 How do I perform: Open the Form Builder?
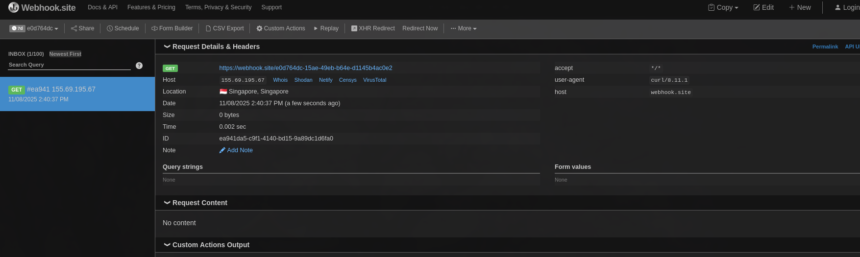(x=172, y=28)
